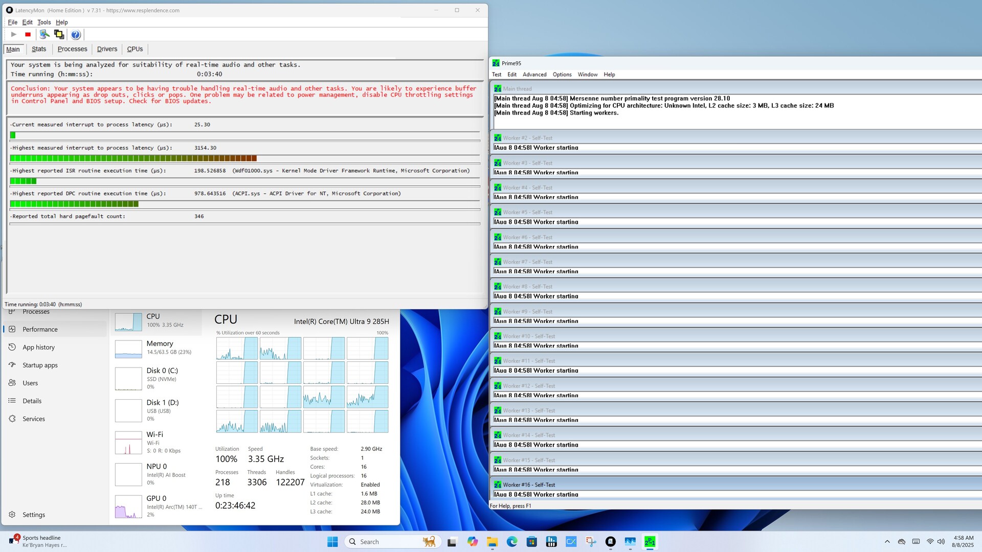
Task: Open Microsoft Store from the taskbar
Action: [x=532, y=542]
